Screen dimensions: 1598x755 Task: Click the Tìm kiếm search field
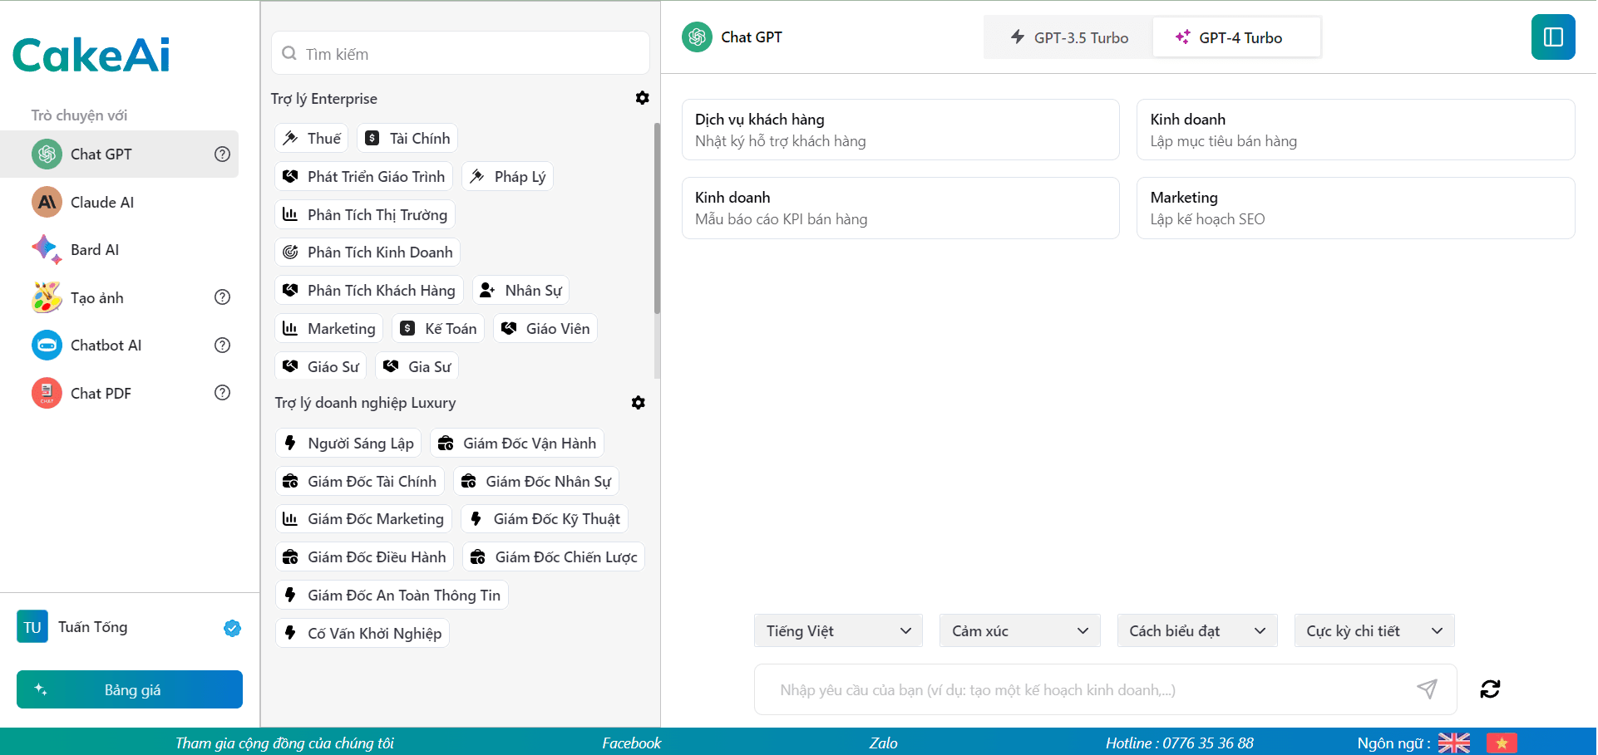pyautogui.click(x=461, y=54)
